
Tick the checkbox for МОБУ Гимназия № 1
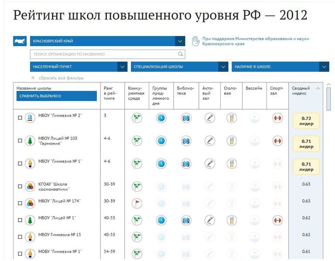(x=20, y=254)
